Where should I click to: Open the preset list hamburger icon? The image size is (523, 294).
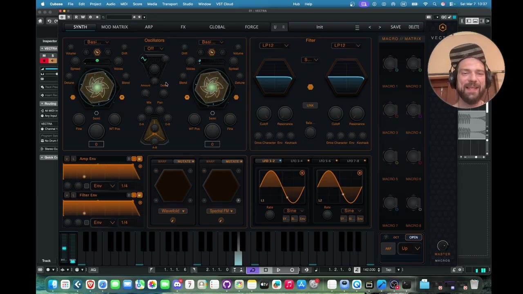(357, 27)
